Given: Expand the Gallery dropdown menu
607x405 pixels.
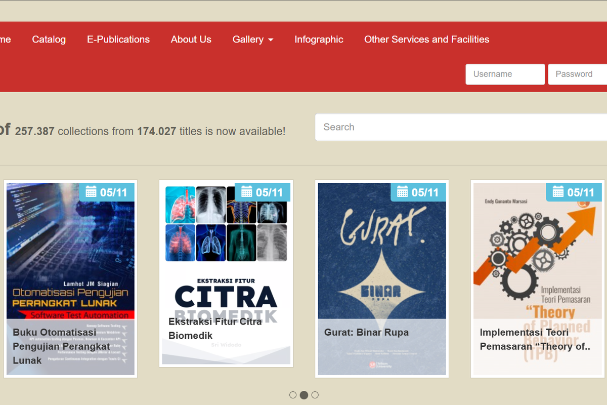Looking at the screenshot, I should click(x=253, y=39).
